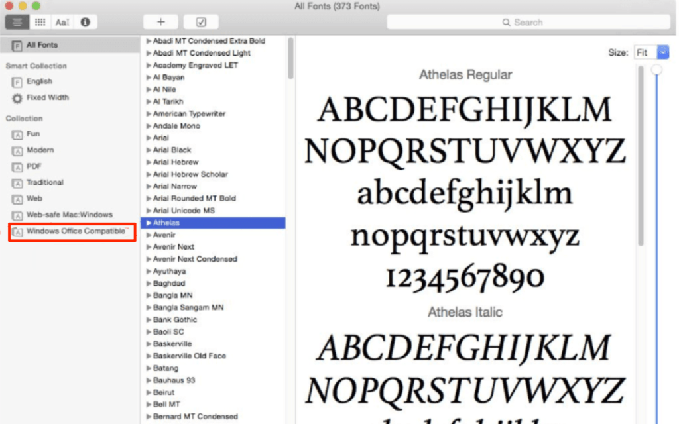Screen dimensions: 679x424
Task: Expand the Arial Black disclosure triangle
Action: point(149,150)
